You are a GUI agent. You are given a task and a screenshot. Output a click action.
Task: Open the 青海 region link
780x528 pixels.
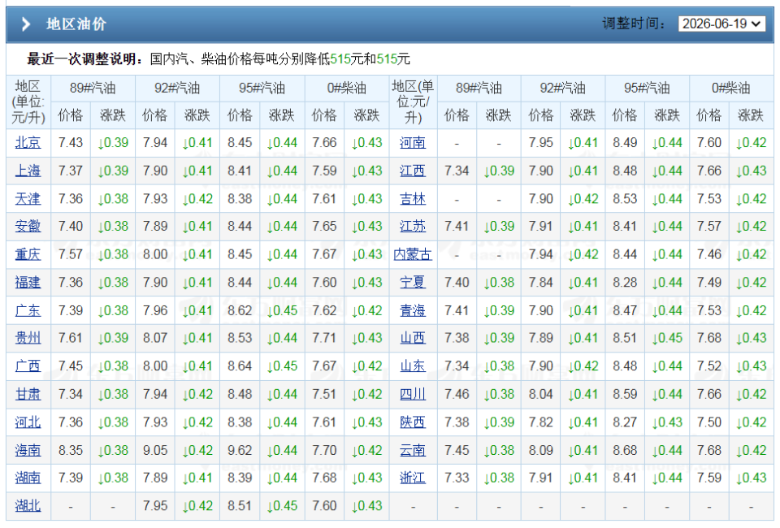point(413,311)
